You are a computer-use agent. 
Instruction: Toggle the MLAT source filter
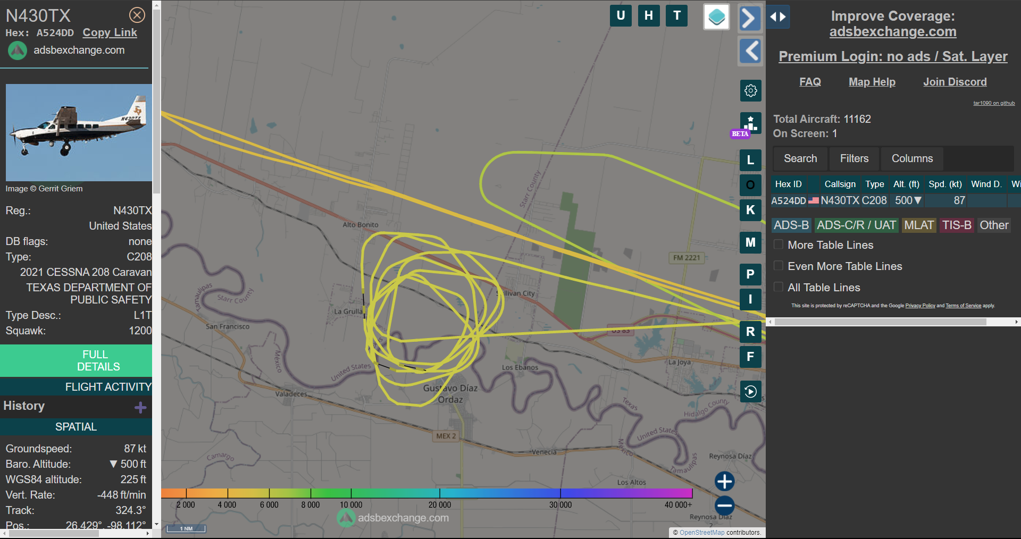pos(919,225)
